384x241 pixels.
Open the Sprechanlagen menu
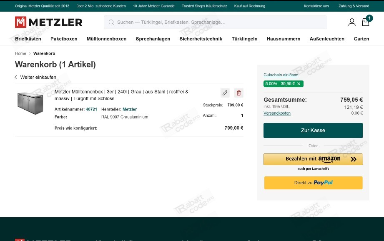[153, 39]
